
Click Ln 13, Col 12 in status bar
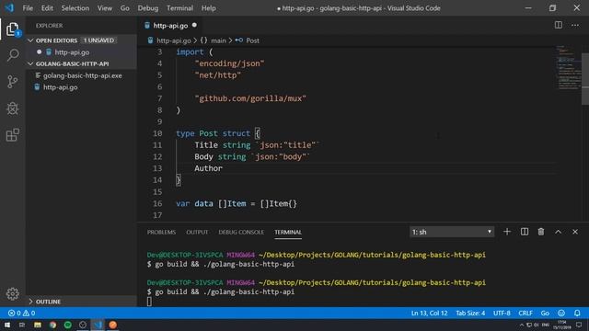[x=429, y=313]
